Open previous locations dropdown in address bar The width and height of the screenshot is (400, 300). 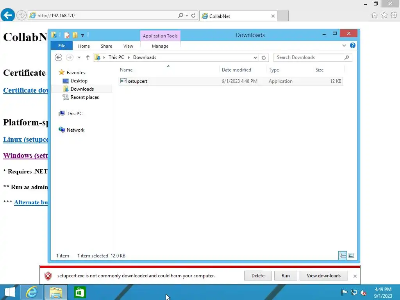click(255, 58)
